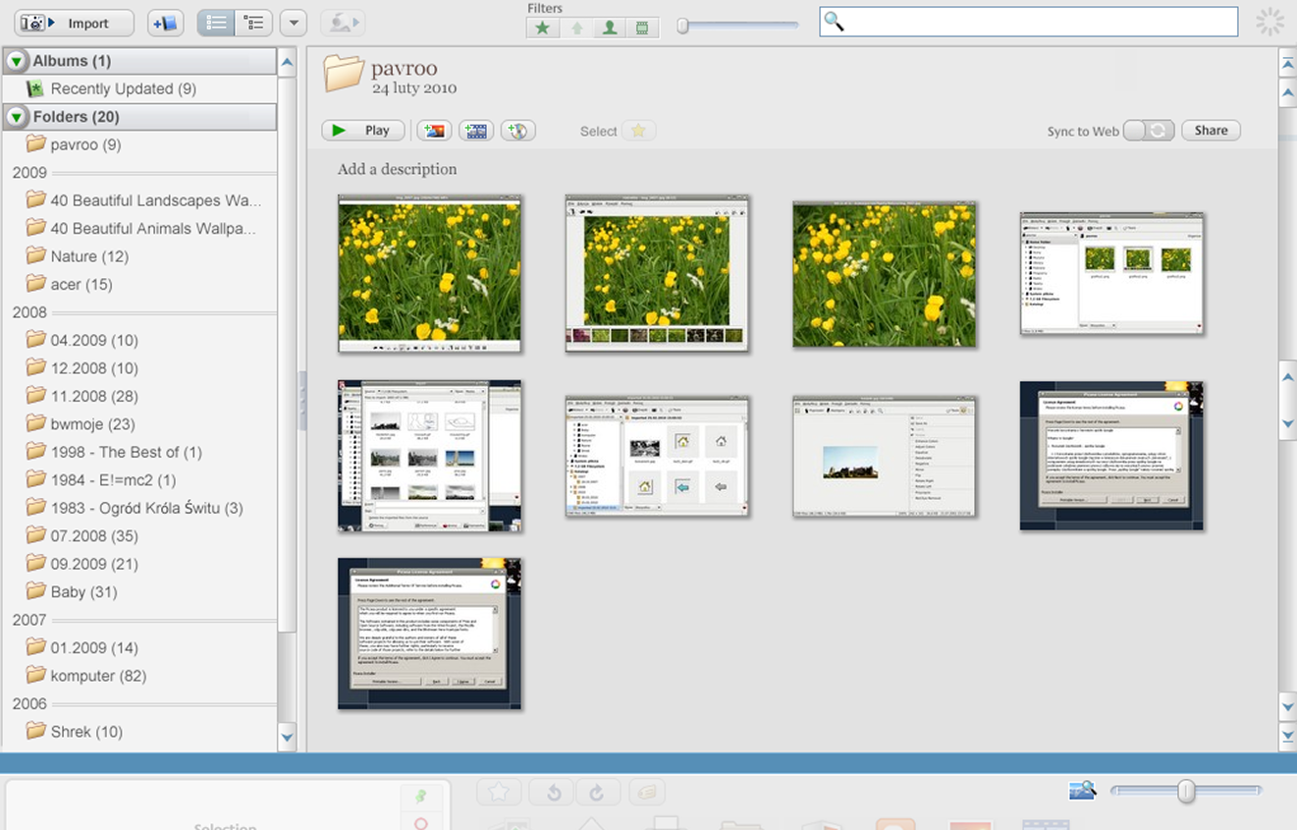
Task: Select the last License Agreement thumbnail in bottom row
Action: click(430, 634)
